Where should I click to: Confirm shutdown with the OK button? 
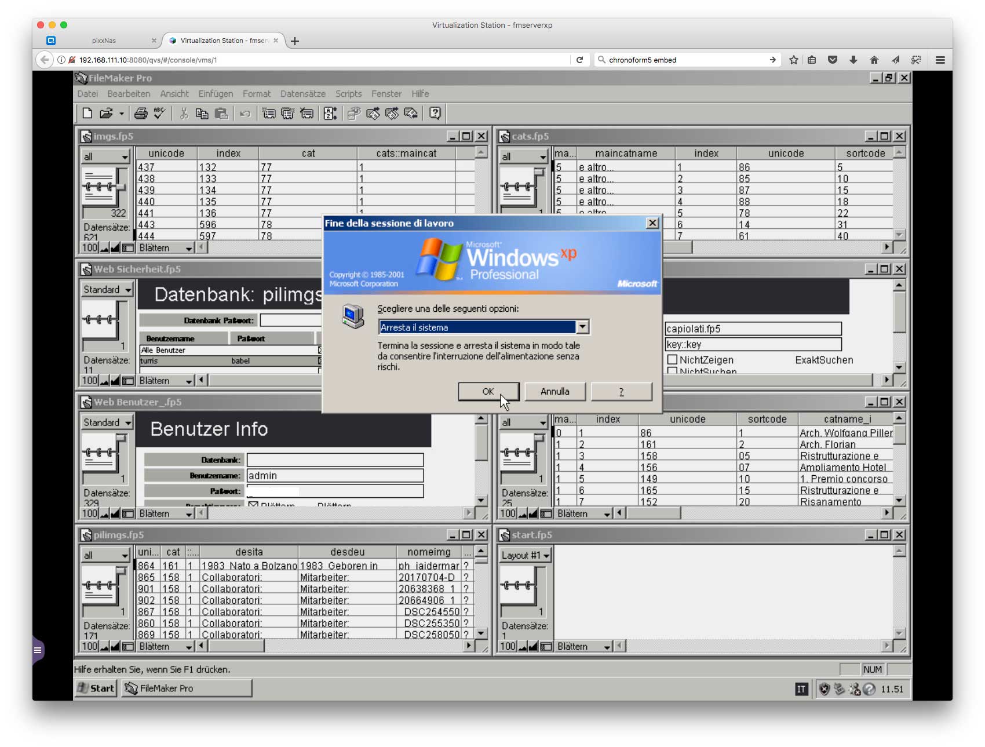(488, 392)
